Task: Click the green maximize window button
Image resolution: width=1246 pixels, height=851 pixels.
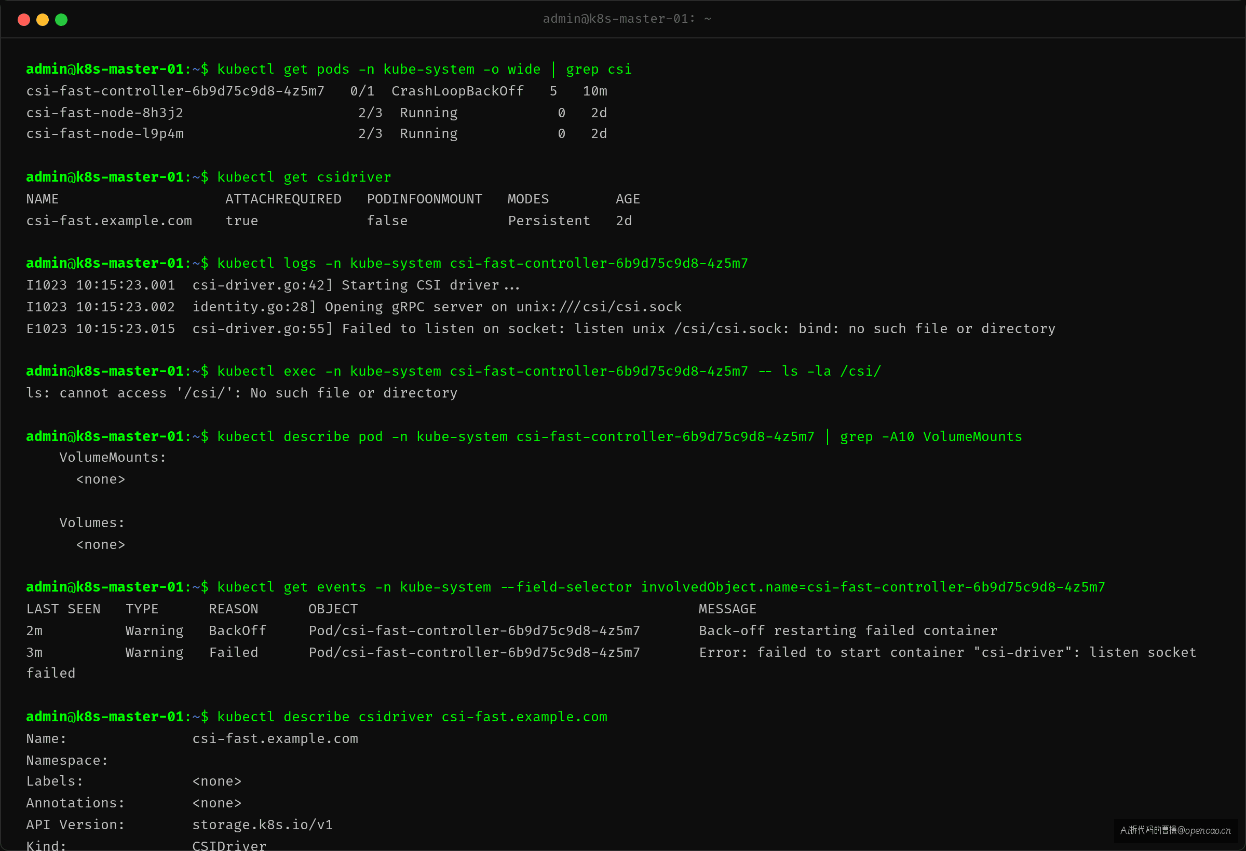Action: (61, 20)
